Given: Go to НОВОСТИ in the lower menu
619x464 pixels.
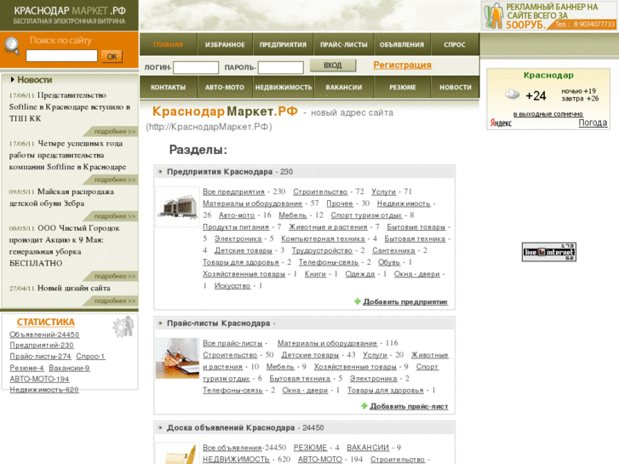Looking at the screenshot, I should pyautogui.click(x=456, y=88).
